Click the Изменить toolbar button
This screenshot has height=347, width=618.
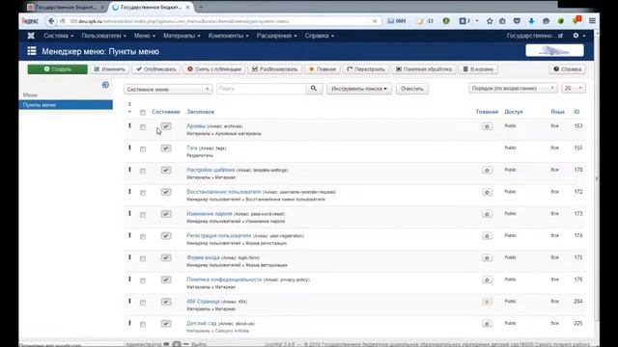[x=109, y=69]
